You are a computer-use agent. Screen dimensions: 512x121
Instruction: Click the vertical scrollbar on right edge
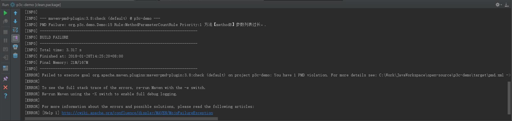[x=509, y=98]
